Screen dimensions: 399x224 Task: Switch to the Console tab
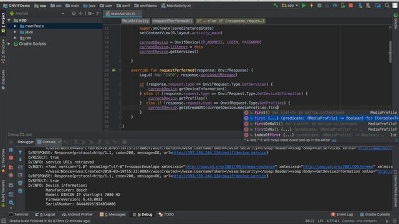pos(49,142)
